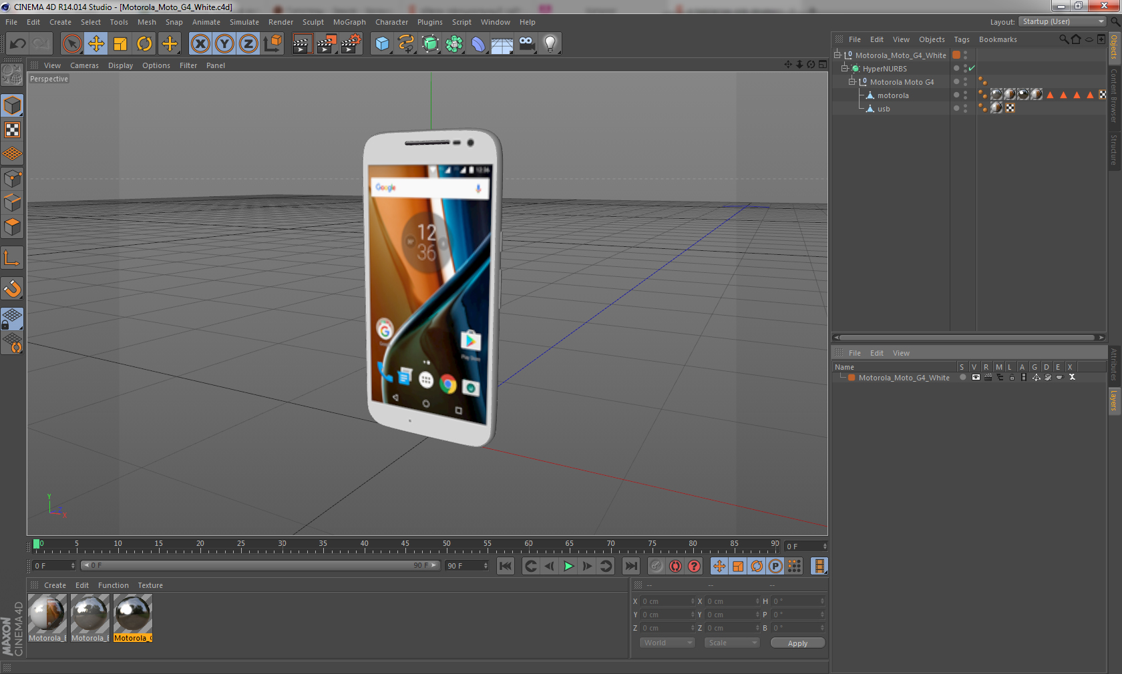This screenshot has width=1122, height=674.
Task: Activate the Rotate tool
Action: click(x=144, y=44)
